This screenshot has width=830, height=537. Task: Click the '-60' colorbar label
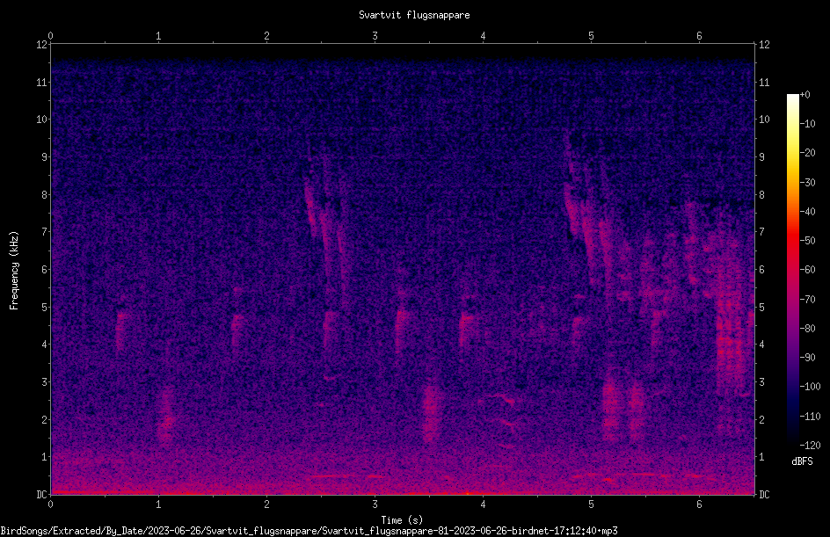tap(807, 270)
